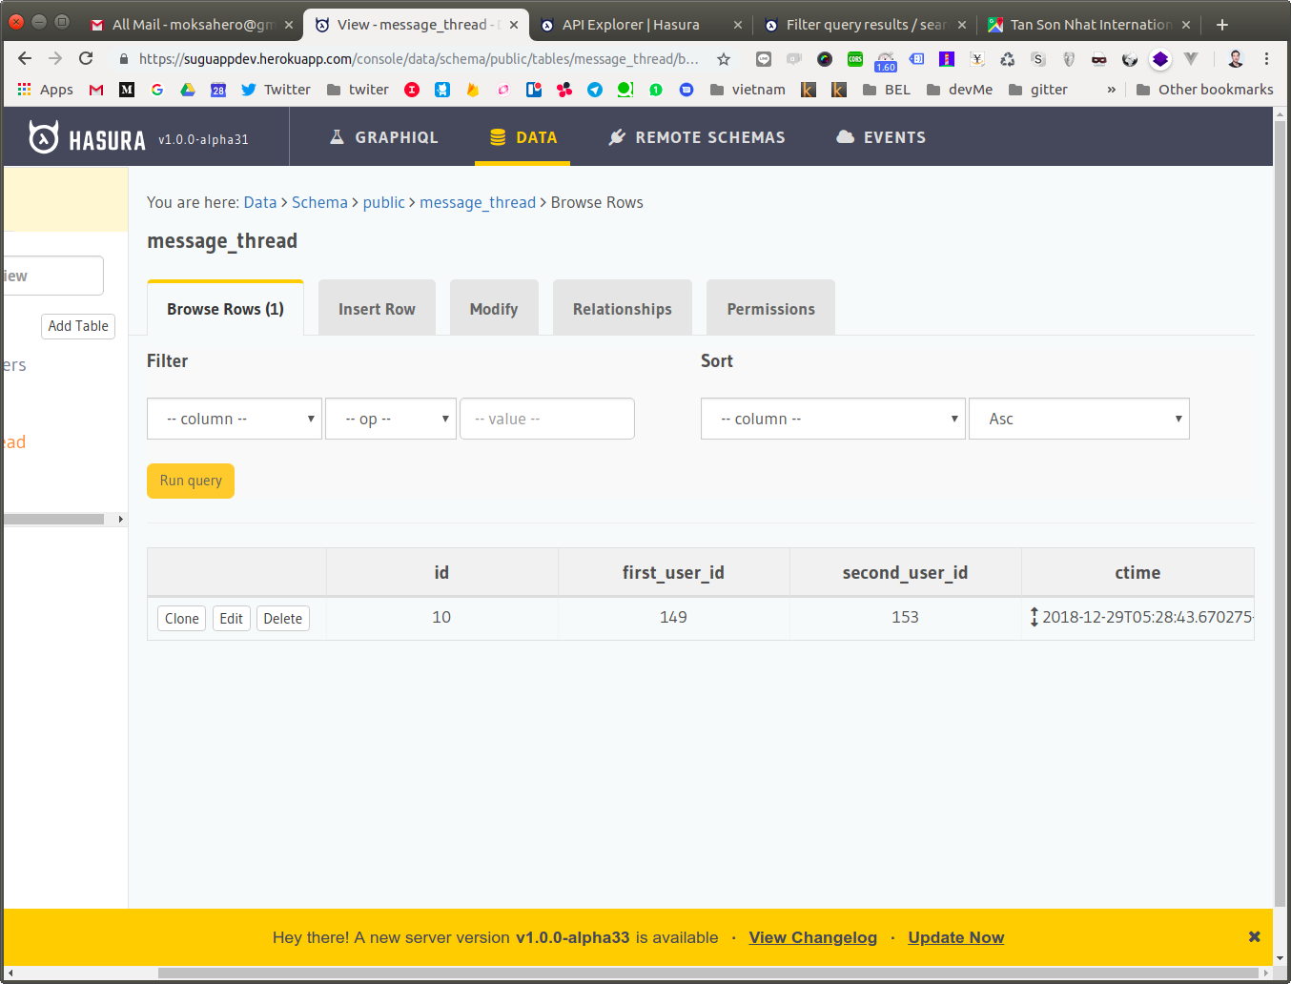Screen dimensions: 1291x984
Task: Bookmark this page with the star icon
Action: coord(723,58)
